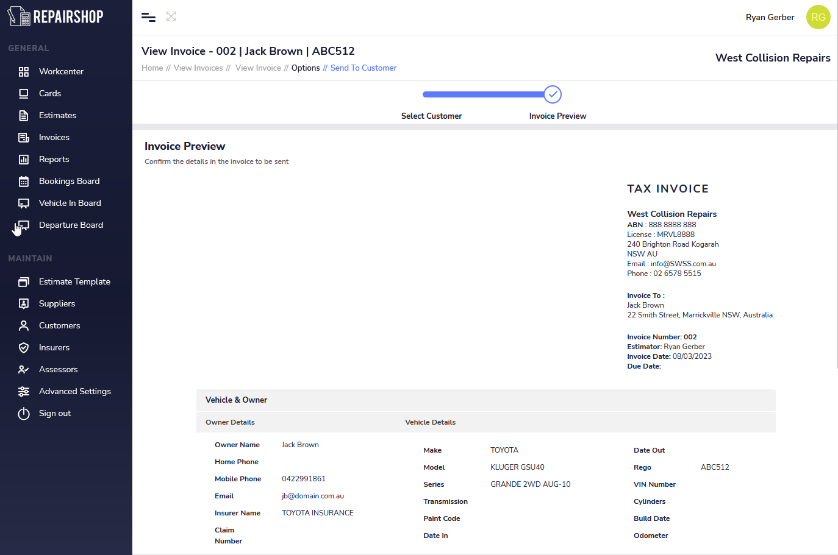Toggle fullscreen with the expand arrows icon
Viewport: 838px width, 555px height.
point(171,16)
